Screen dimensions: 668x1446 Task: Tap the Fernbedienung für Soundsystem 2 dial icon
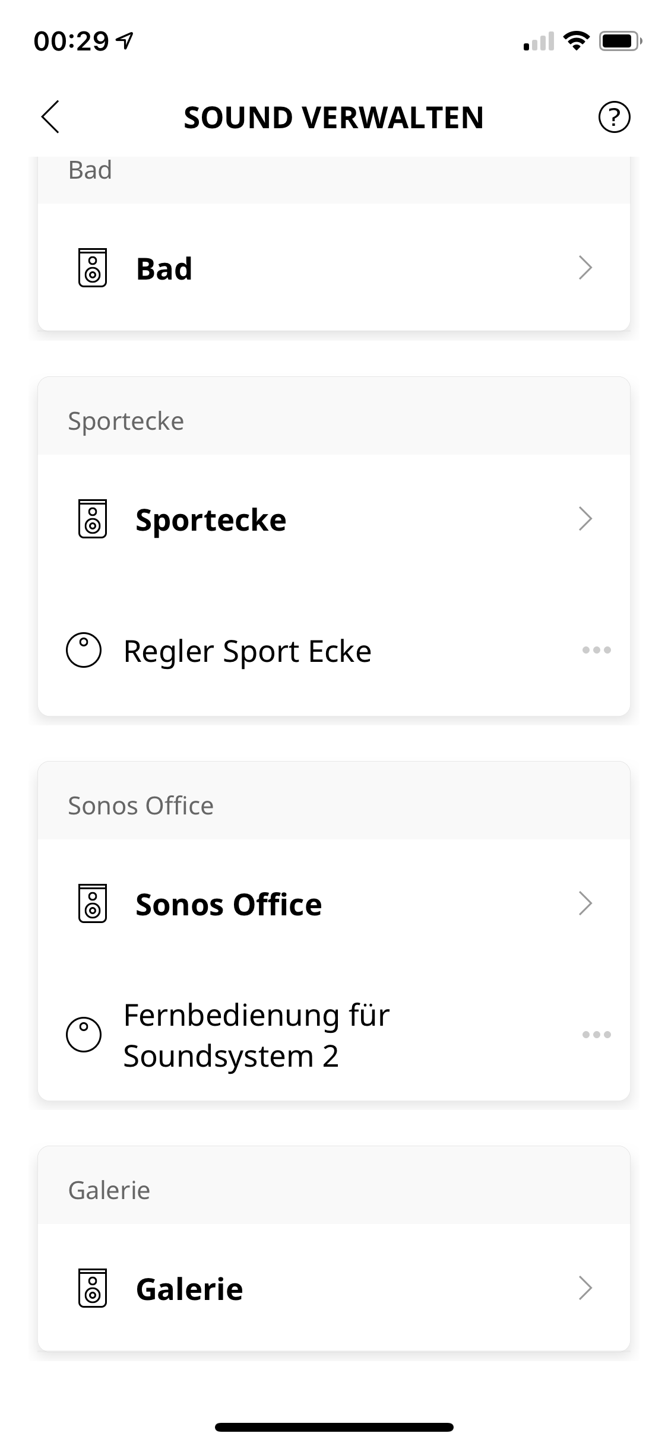(x=84, y=1035)
